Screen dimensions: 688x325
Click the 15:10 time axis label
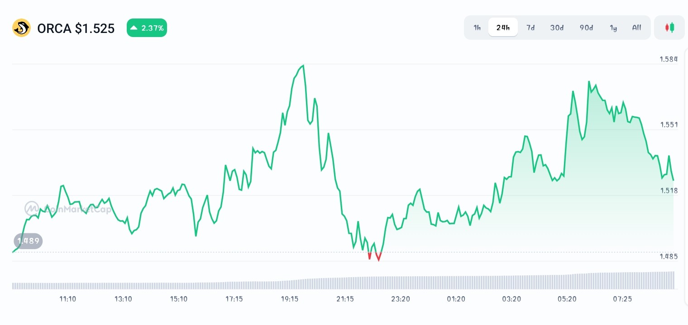pyautogui.click(x=179, y=299)
